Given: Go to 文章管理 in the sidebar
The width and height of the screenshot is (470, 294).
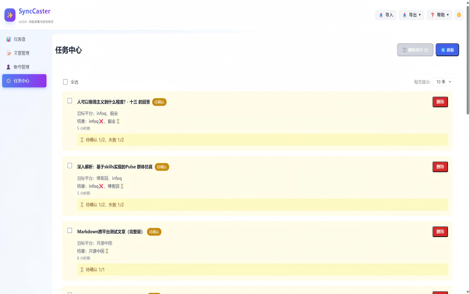Looking at the screenshot, I should point(21,53).
